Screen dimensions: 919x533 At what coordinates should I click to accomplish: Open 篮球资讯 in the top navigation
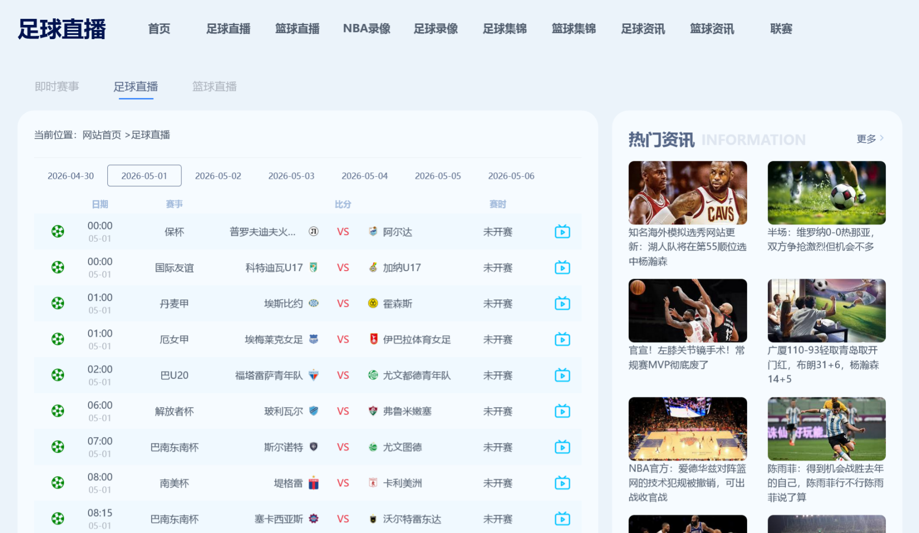pyautogui.click(x=712, y=29)
